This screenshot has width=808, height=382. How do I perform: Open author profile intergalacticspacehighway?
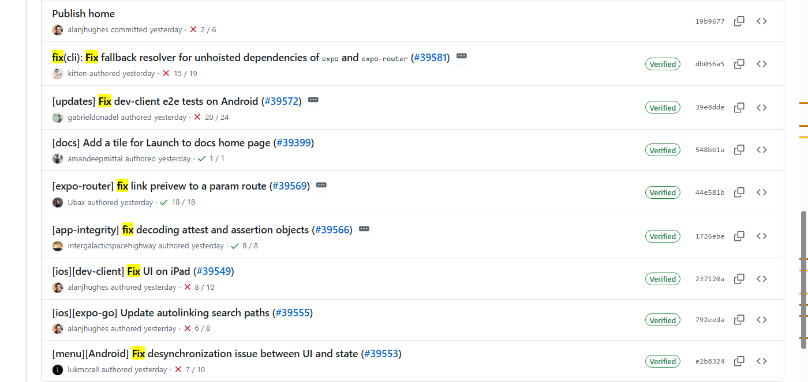pyautogui.click(x=112, y=245)
